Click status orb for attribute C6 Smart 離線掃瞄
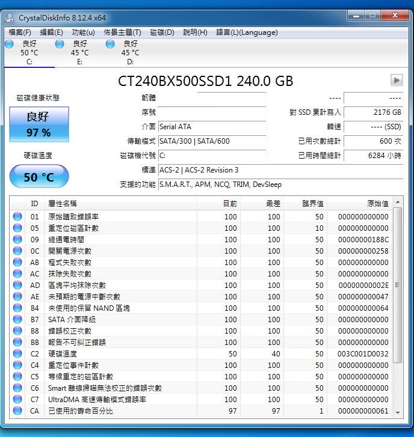The image size is (414, 437). click(17, 388)
